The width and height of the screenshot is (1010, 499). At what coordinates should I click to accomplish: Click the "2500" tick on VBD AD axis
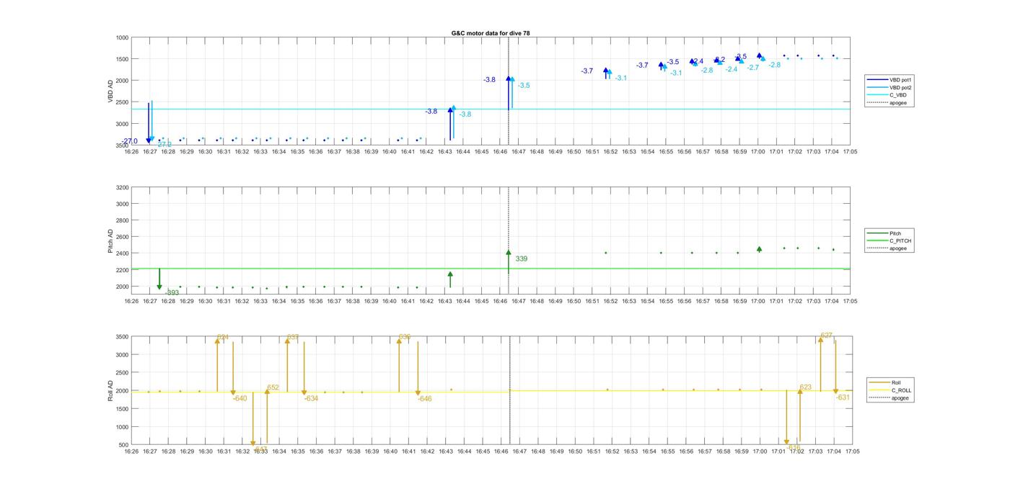click(x=121, y=102)
